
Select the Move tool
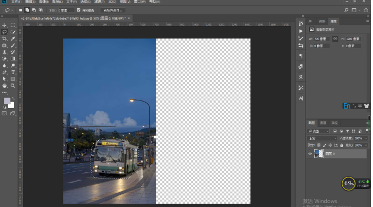pos(4,25)
